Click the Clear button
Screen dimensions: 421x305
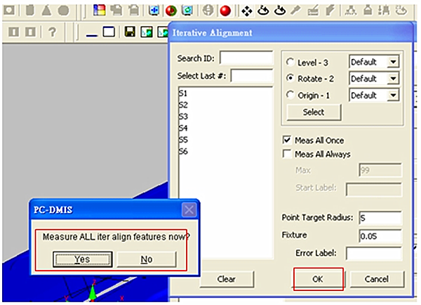click(227, 279)
